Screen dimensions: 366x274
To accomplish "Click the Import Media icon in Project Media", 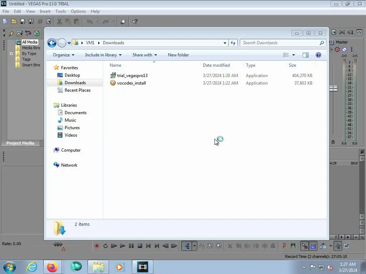I will tap(19, 34).
